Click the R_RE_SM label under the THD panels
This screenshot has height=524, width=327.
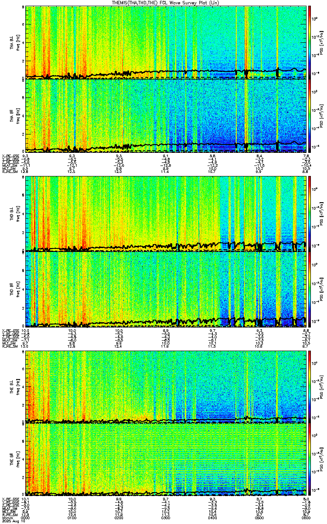click(10, 346)
